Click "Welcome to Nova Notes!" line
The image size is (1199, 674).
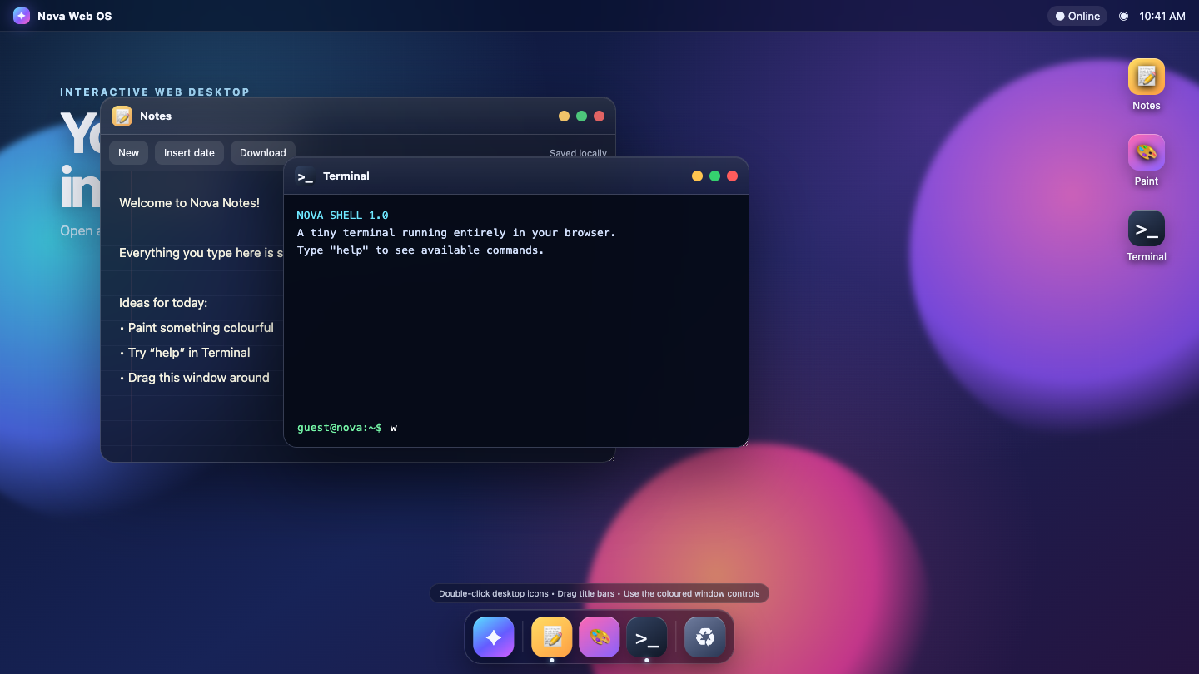[189, 203]
